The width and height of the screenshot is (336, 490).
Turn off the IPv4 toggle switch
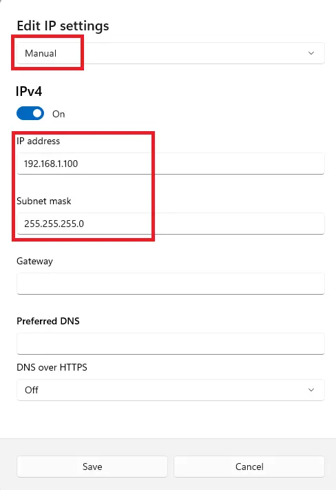coord(30,113)
